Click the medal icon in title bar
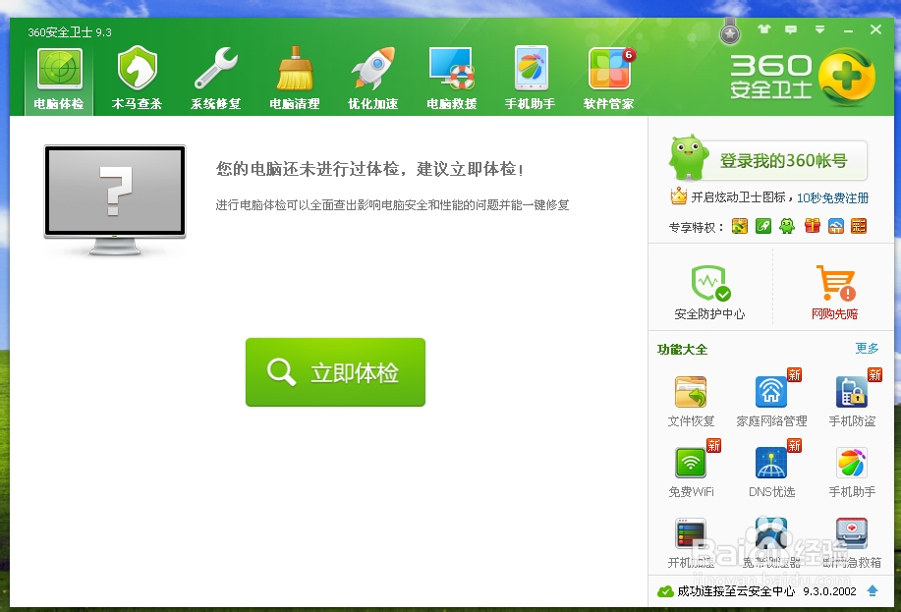 [x=730, y=31]
